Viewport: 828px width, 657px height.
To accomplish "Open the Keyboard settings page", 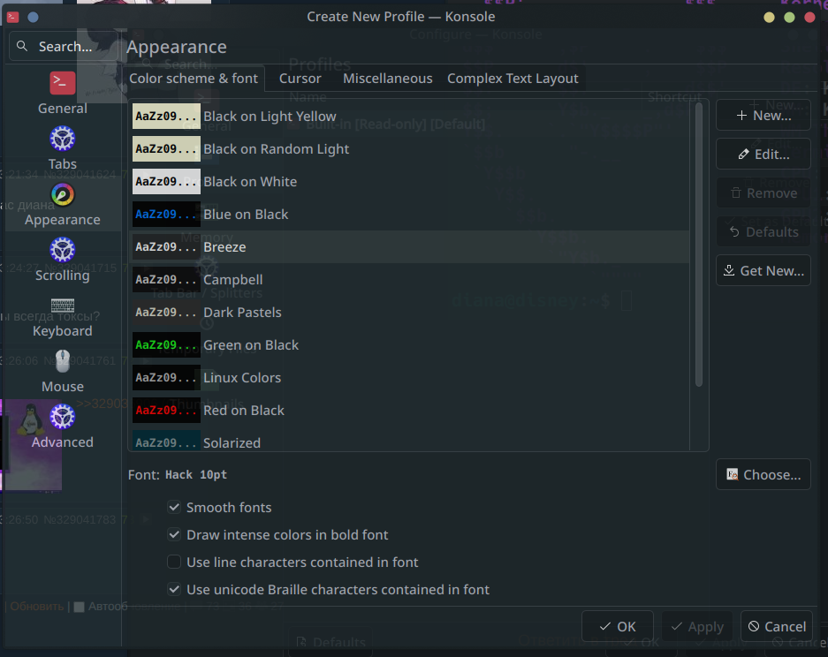I will tap(63, 315).
